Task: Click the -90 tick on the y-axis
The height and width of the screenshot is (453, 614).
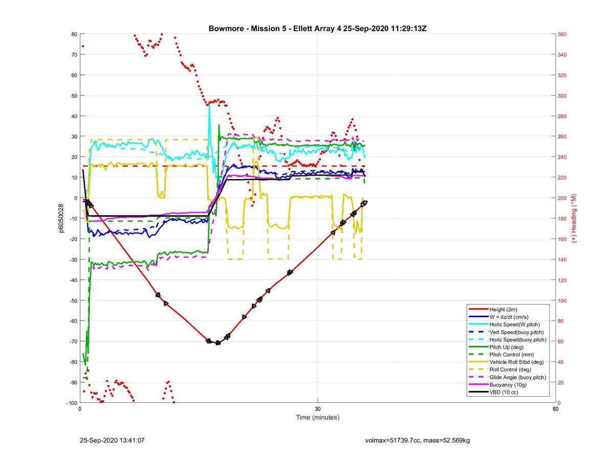Action: [73, 382]
